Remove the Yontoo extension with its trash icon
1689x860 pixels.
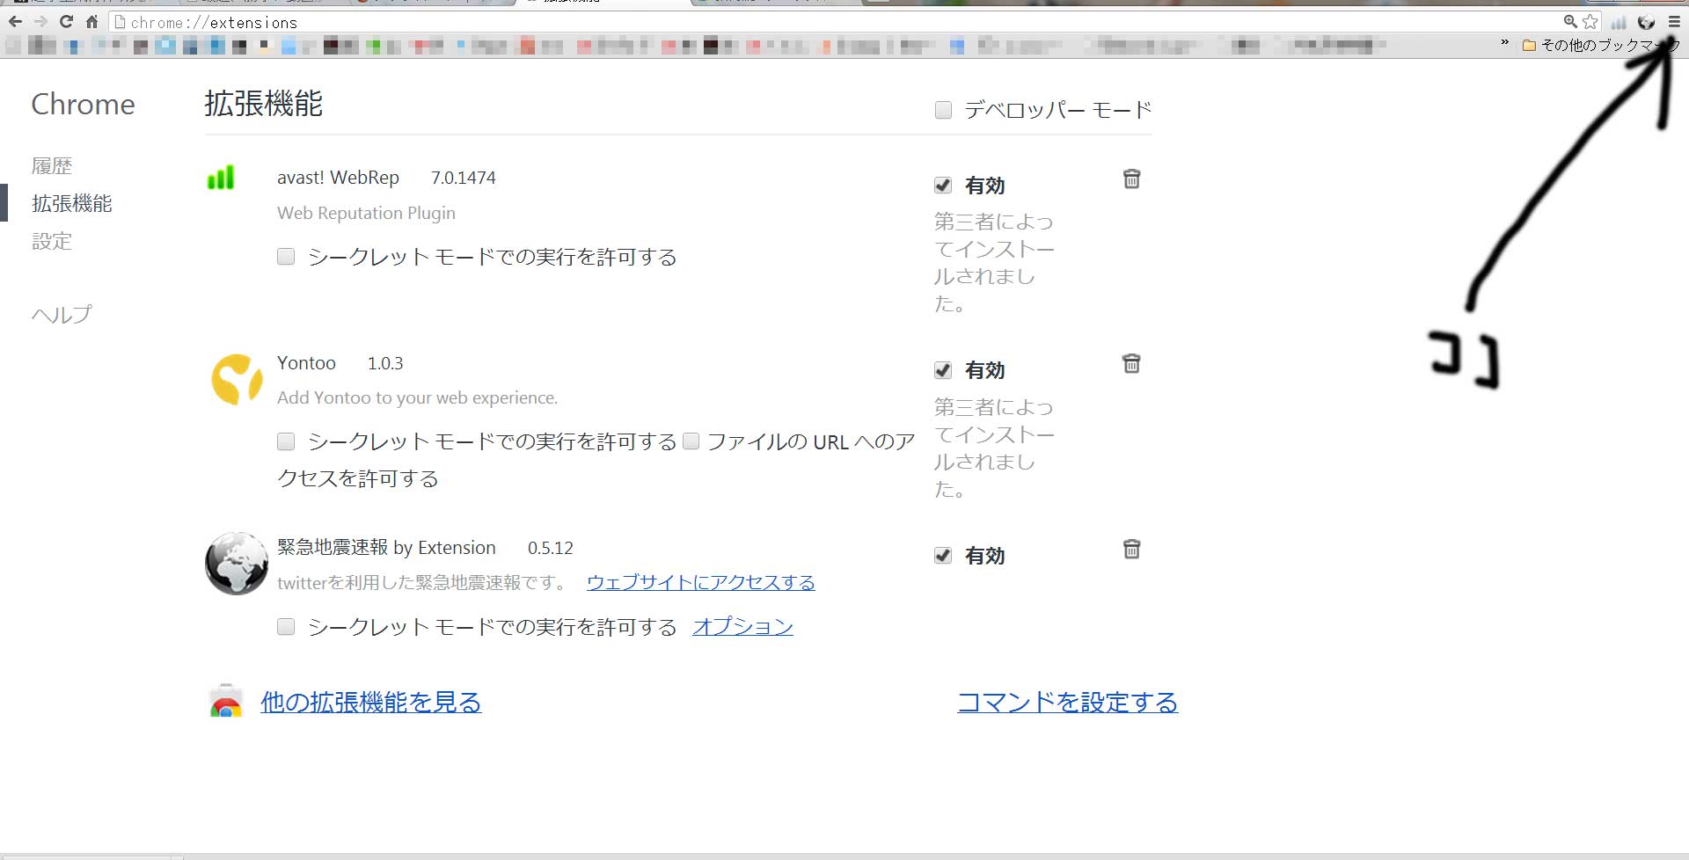1131,363
